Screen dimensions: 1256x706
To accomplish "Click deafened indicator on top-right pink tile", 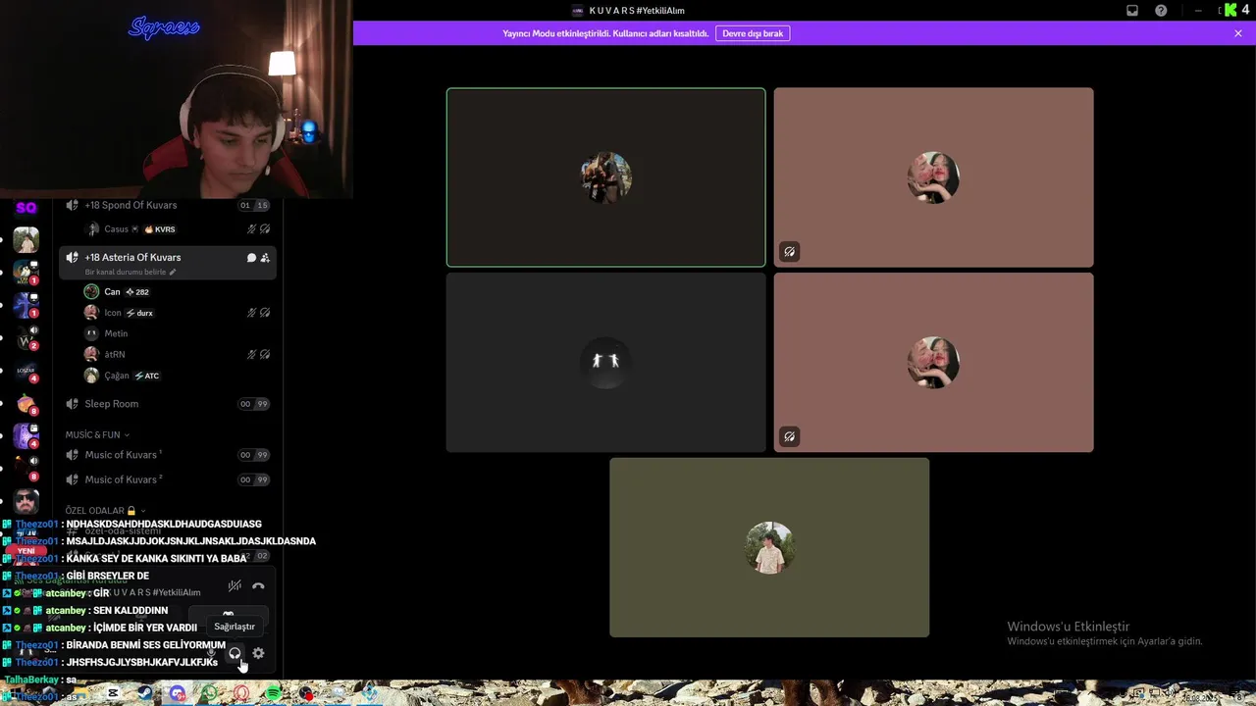I will click(x=789, y=252).
